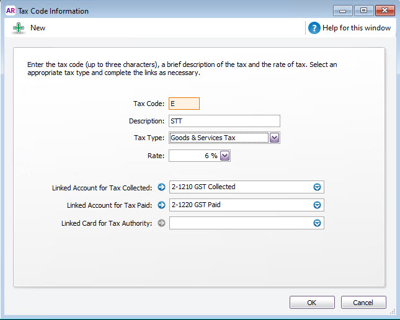The height and width of the screenshot is (320, 400).
Task: Click blue arrow beside Tax Paid account
Action: pyautogui.click(x=161, y=205)
